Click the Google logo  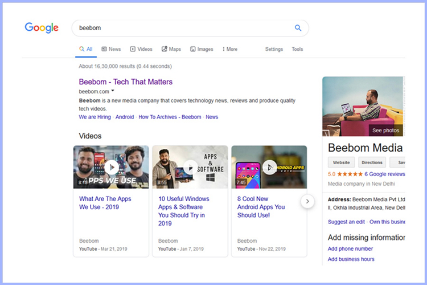tap(42, 27)
